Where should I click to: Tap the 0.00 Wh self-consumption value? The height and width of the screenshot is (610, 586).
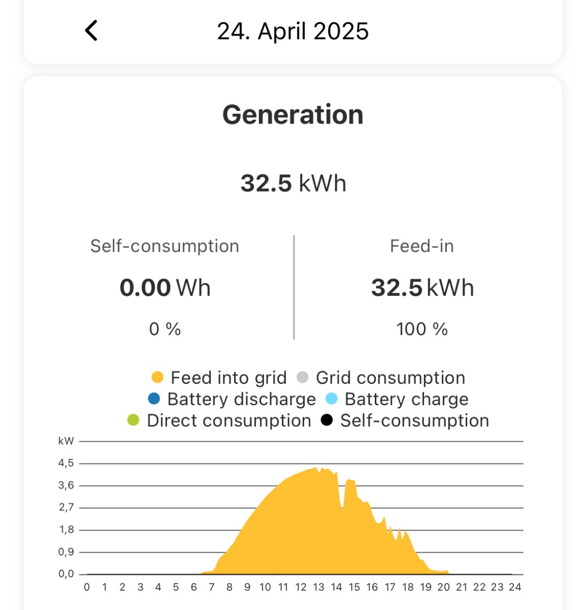[165, 288]
